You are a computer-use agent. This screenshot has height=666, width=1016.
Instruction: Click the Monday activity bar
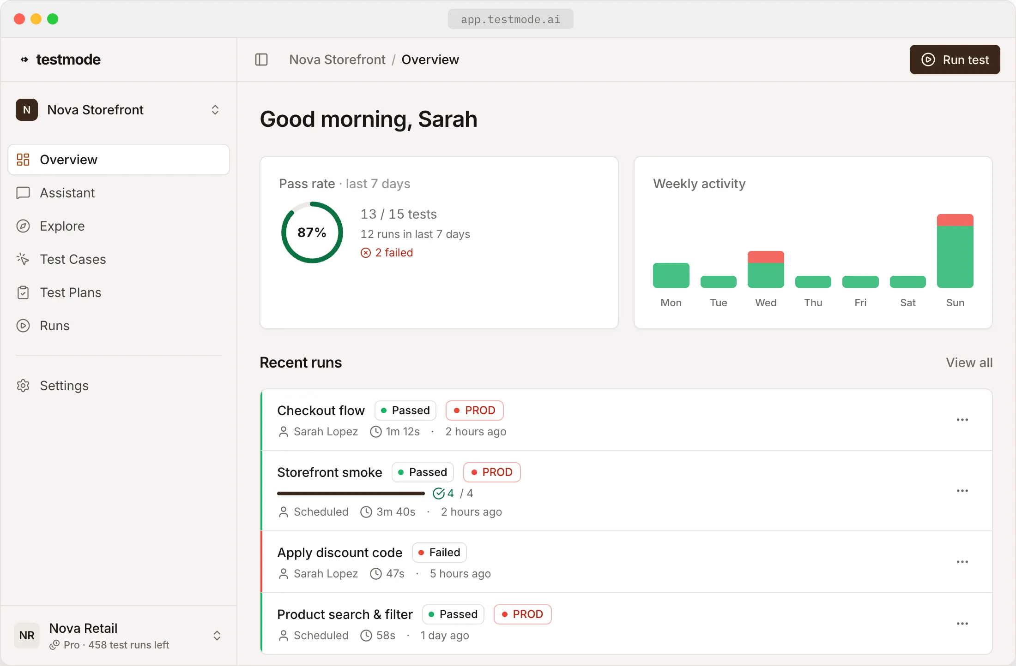point(671,275)
